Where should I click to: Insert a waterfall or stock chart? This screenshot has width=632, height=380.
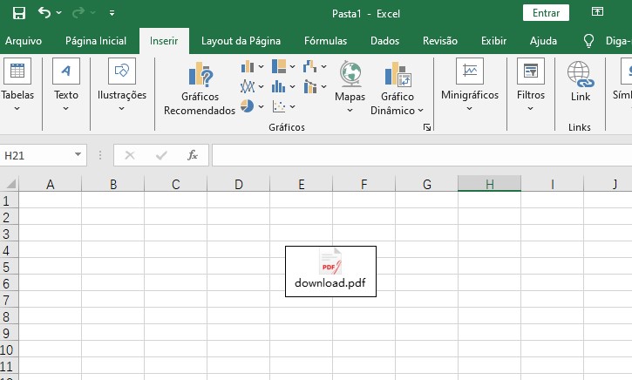point(310,66)
